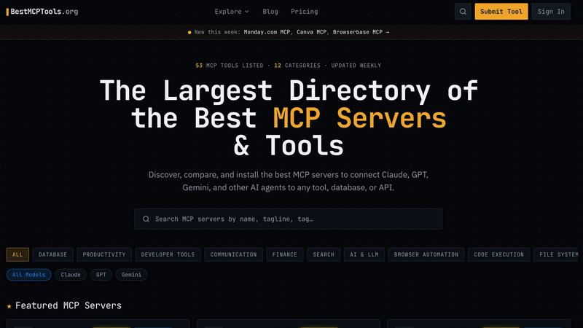This screenshot has height=328, width=583.
Task: Open the BestMCPTools.org home logo
Action: point(42,12)
